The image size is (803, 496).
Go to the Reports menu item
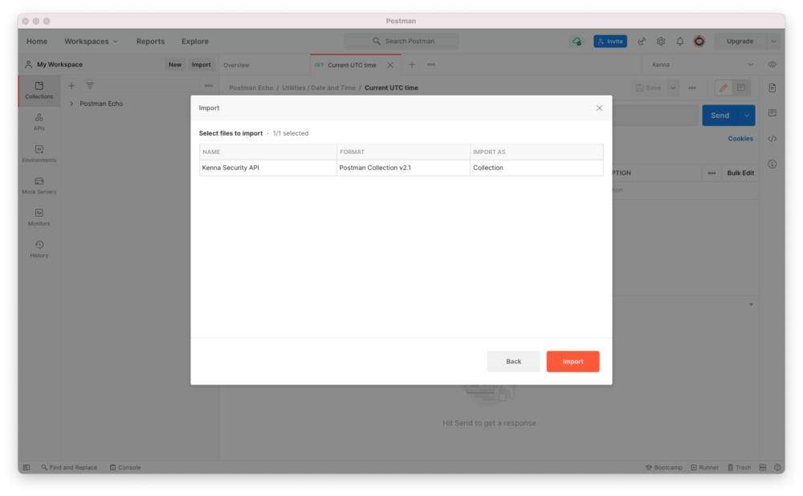pos(150,41)
